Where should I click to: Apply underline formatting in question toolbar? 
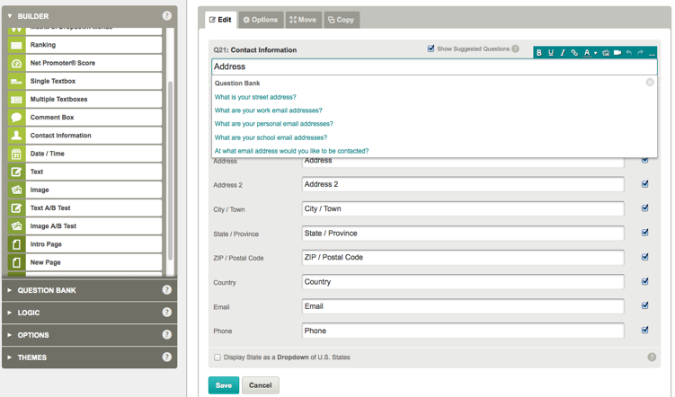(x=551, y=53)
